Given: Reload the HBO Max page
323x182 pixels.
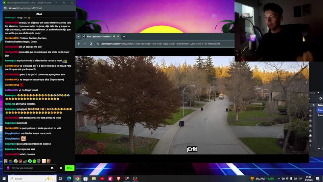Looking at the screenshot, I should click(91, 43).
